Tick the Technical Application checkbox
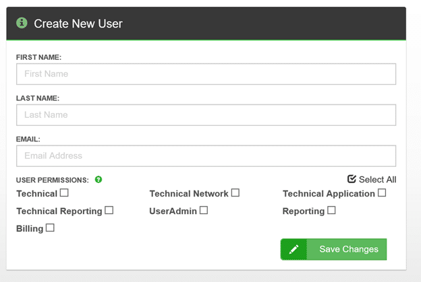 pos(382,193)
